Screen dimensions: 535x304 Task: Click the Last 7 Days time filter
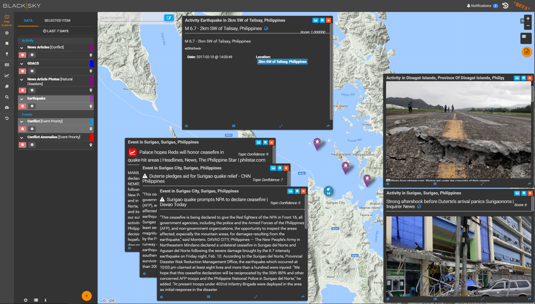coord(56,31)
